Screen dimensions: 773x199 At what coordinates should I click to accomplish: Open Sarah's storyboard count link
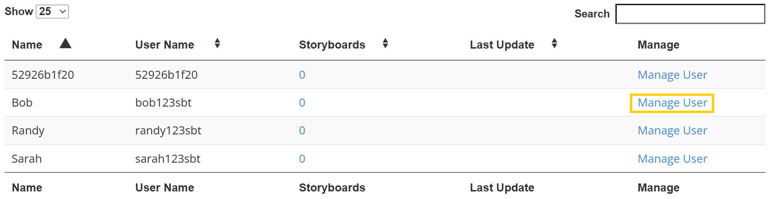point(302,159)
